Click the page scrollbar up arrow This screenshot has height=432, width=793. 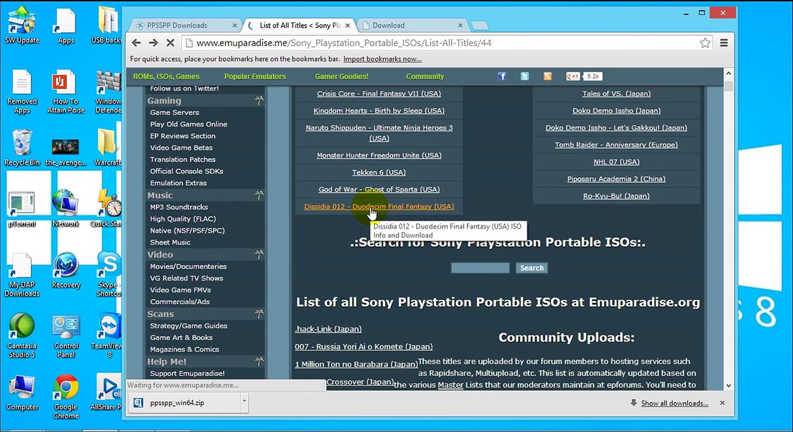coord(729,73)
